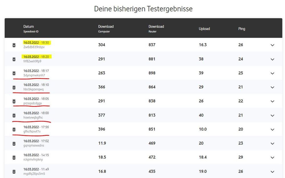The width and height of the screenshot is (285, 178).
Task: Expand the 18:20 result row
Action: [272, 59]
